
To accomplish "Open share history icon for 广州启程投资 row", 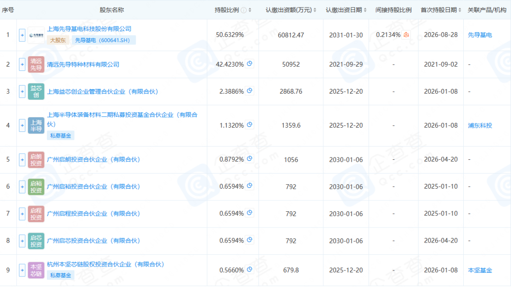I will click(x=250, y=213).
